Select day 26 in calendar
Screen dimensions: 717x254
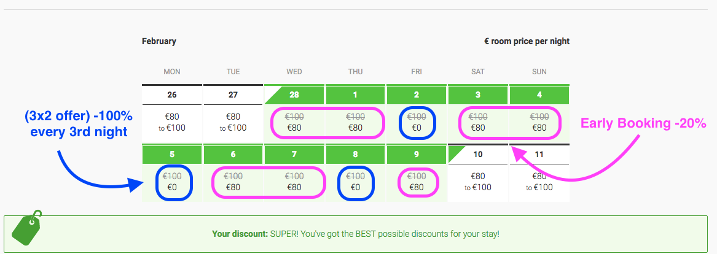pos(172,95)
